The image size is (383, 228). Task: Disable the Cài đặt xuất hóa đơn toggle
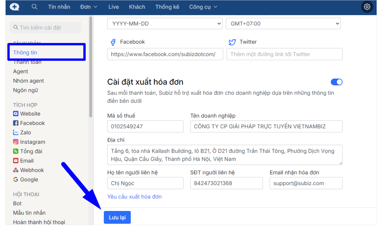(x=336, y=82)
